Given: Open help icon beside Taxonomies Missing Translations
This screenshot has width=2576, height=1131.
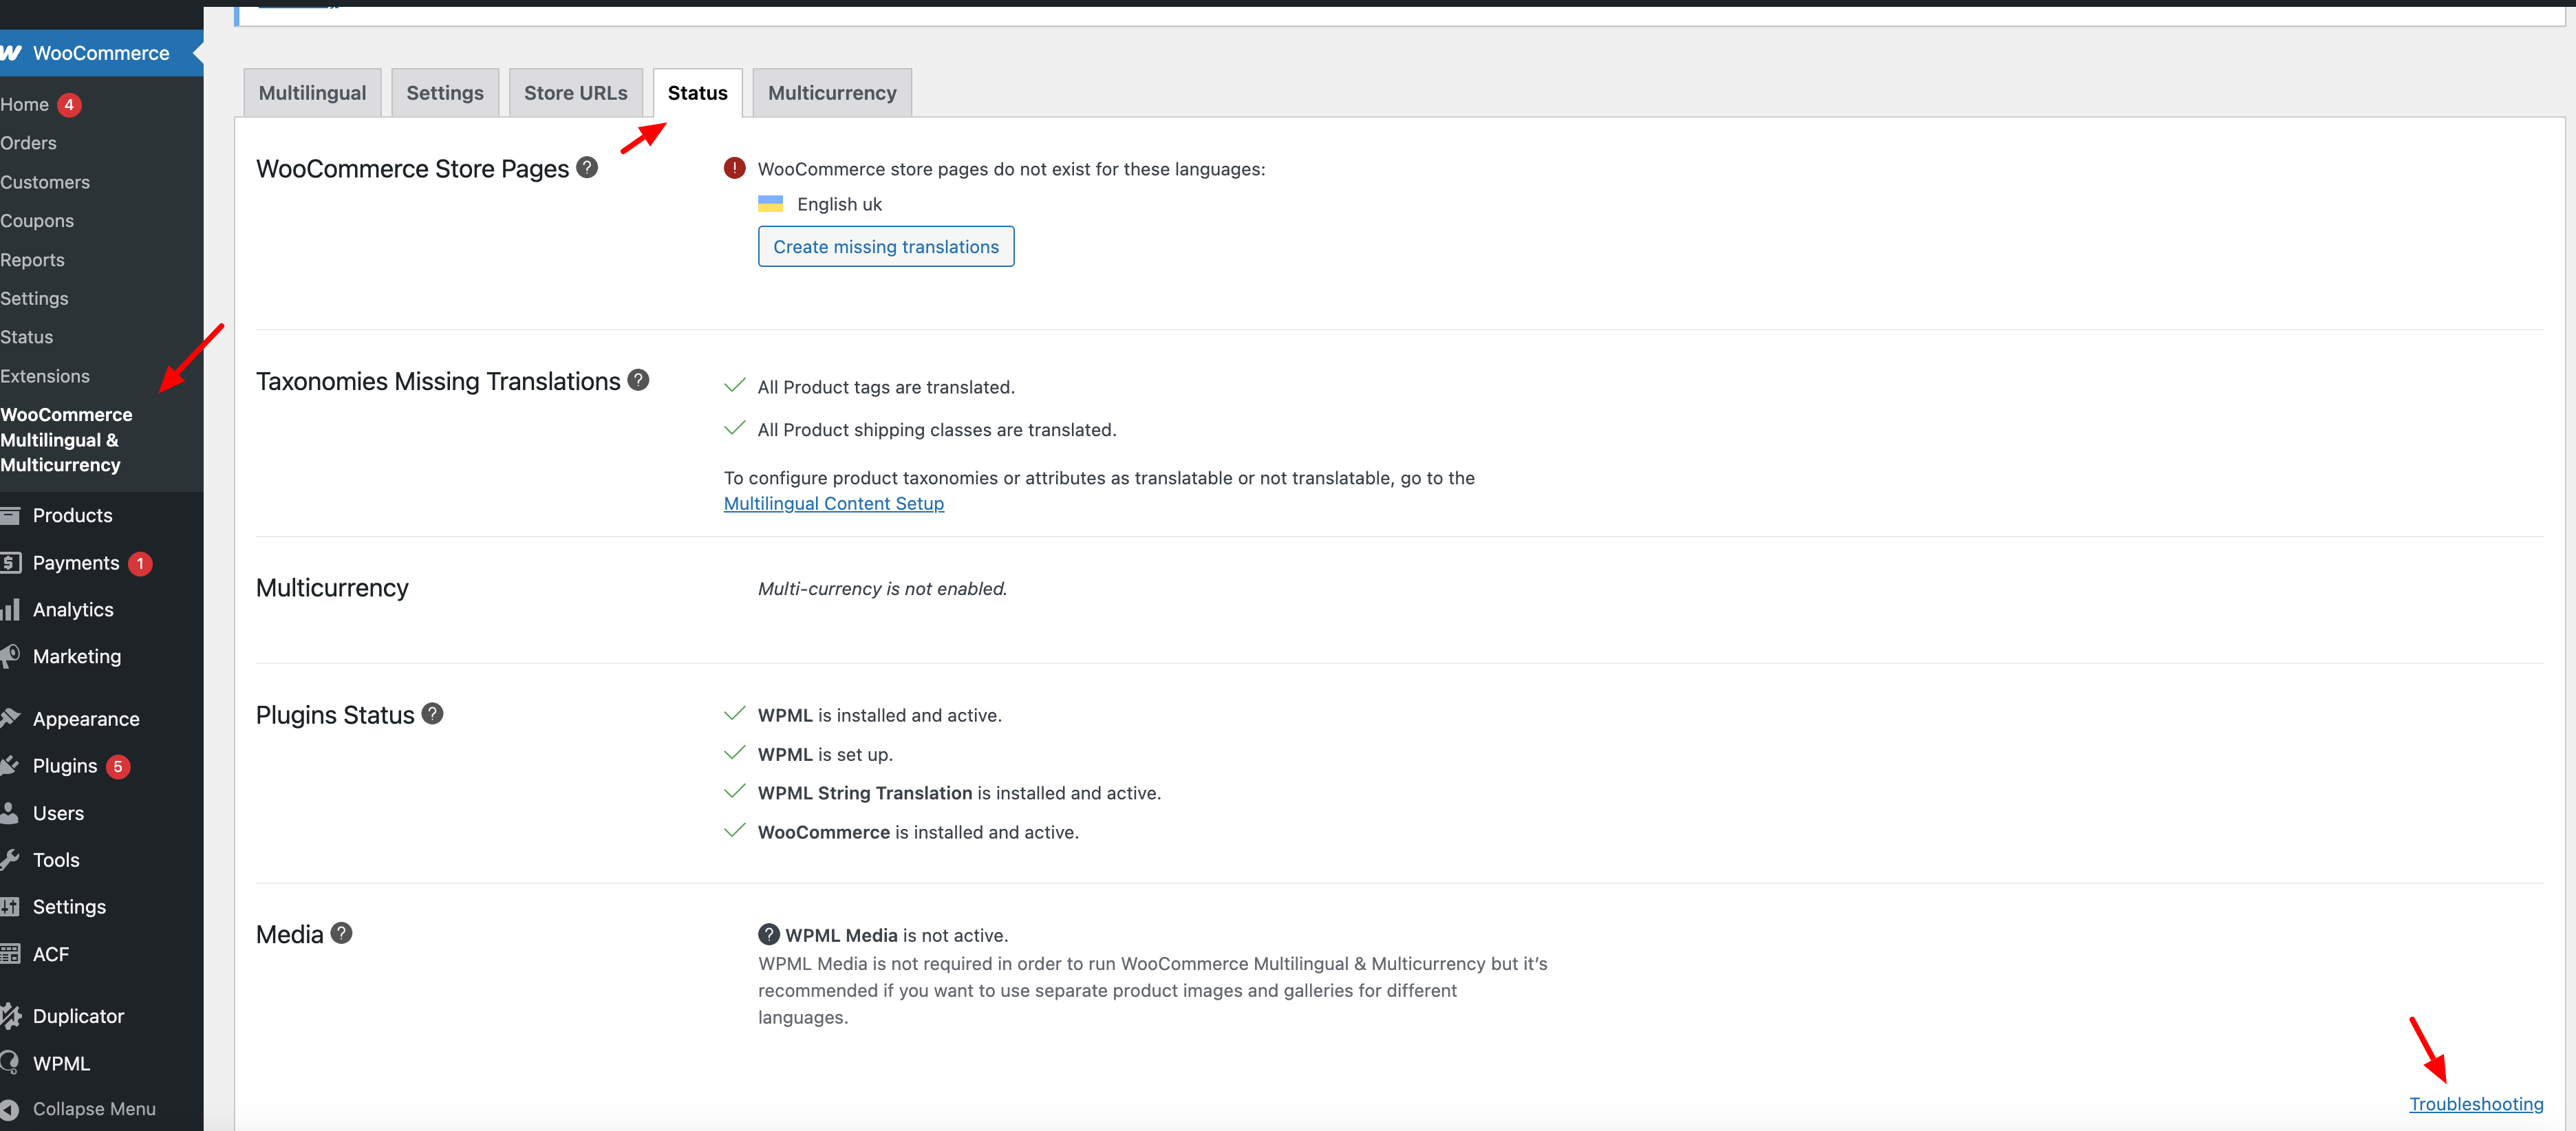Looking at the screenshot, I should point(638,380).
